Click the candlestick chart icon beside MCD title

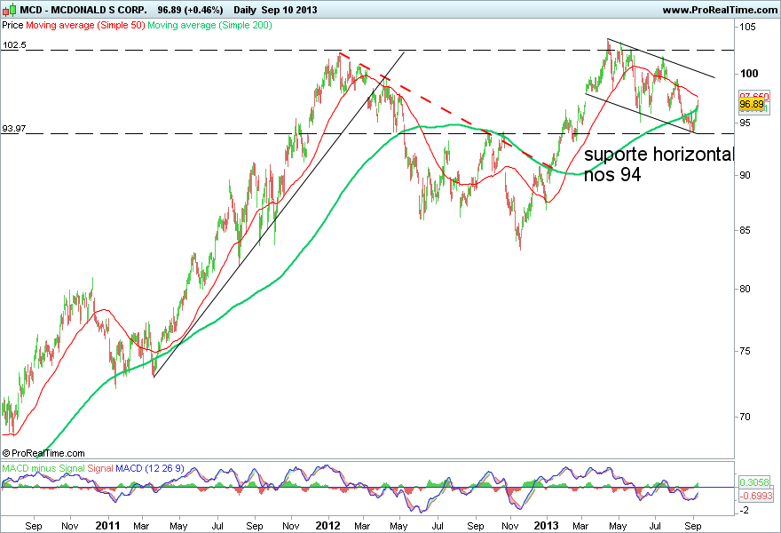10,10
